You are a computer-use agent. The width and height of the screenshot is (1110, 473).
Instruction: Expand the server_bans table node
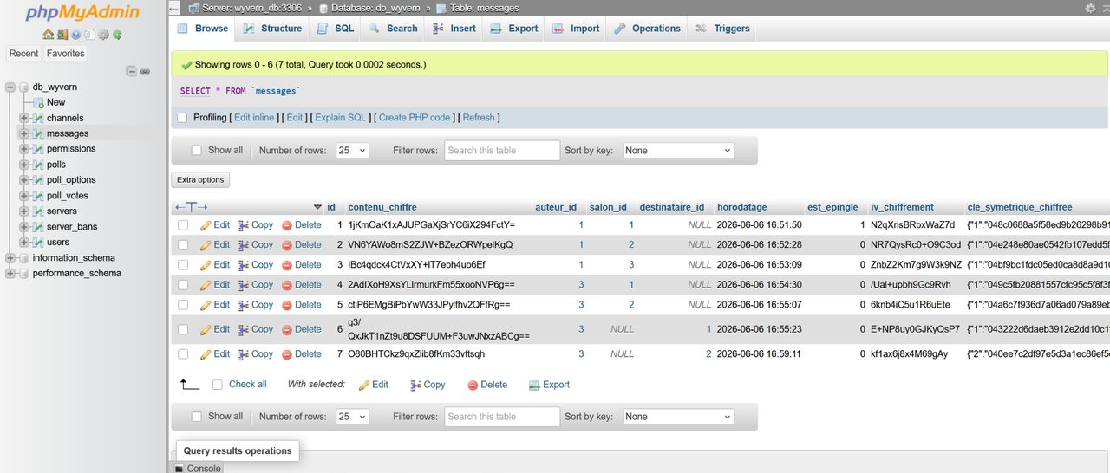tap(24, 227)
